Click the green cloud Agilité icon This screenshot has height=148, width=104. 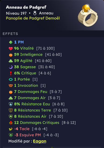[11, 61]
